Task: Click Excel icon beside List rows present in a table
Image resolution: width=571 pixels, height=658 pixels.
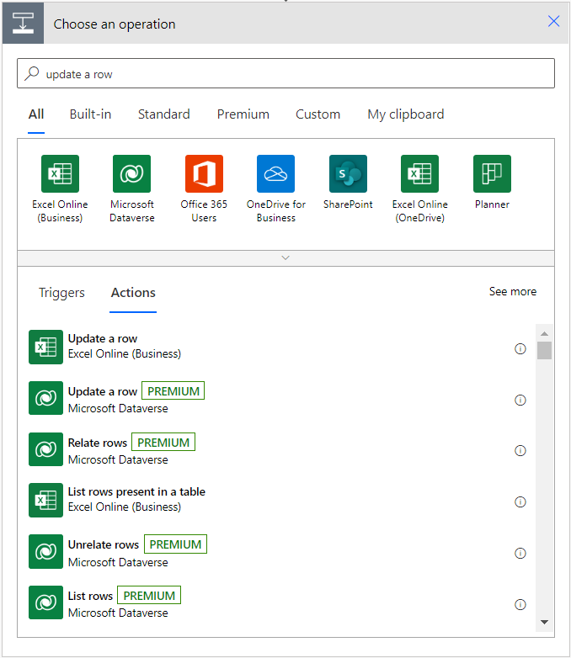Action: coord(45,501)
